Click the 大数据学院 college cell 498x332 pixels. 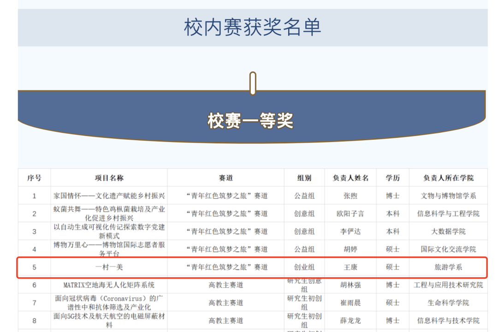[448, 231]
